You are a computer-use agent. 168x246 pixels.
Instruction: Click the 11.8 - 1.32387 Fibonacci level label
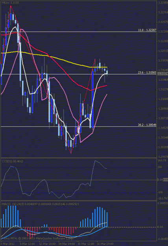[x=147, y=30]
